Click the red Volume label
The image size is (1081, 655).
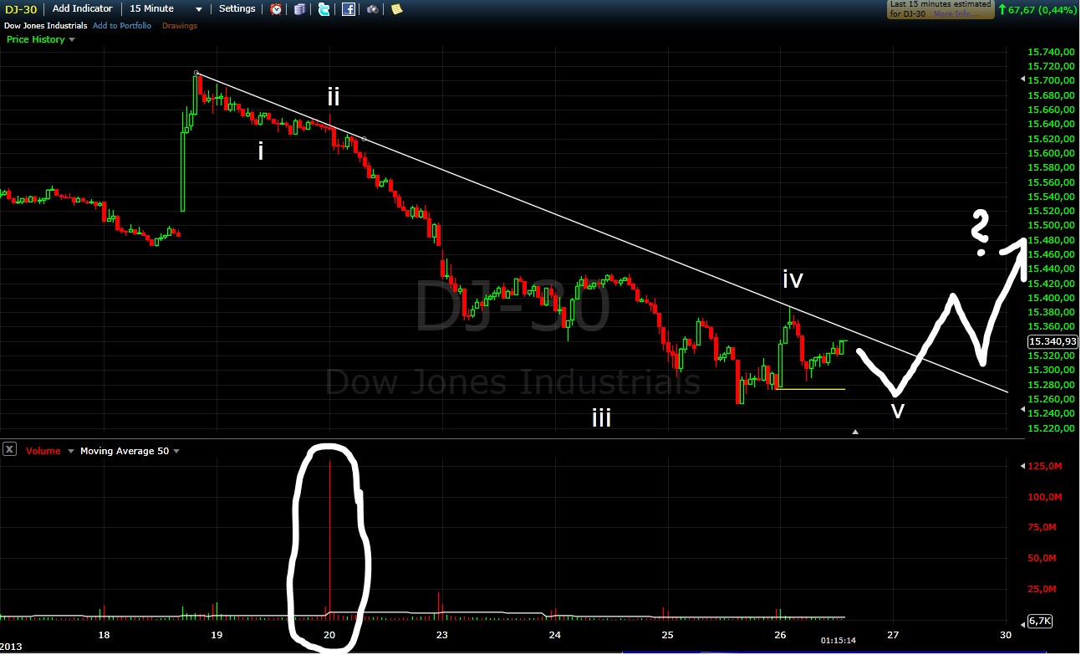[x=43, y=451]
